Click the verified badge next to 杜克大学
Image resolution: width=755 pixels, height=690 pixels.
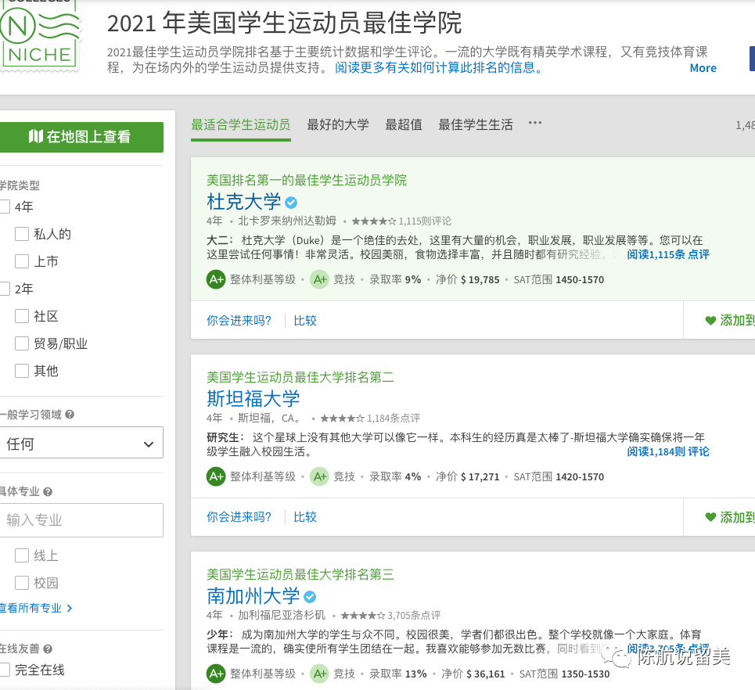tap(291, 203)
